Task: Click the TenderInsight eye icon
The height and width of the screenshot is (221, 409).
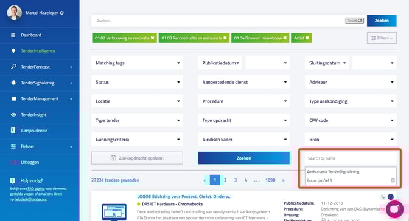Action: coord(13,115)
